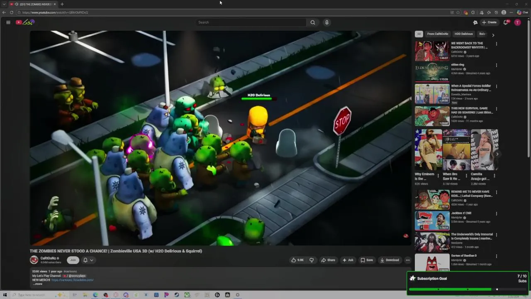531x299 pixels.
Task: Save the video to a playlist
Action: (367, 260)
